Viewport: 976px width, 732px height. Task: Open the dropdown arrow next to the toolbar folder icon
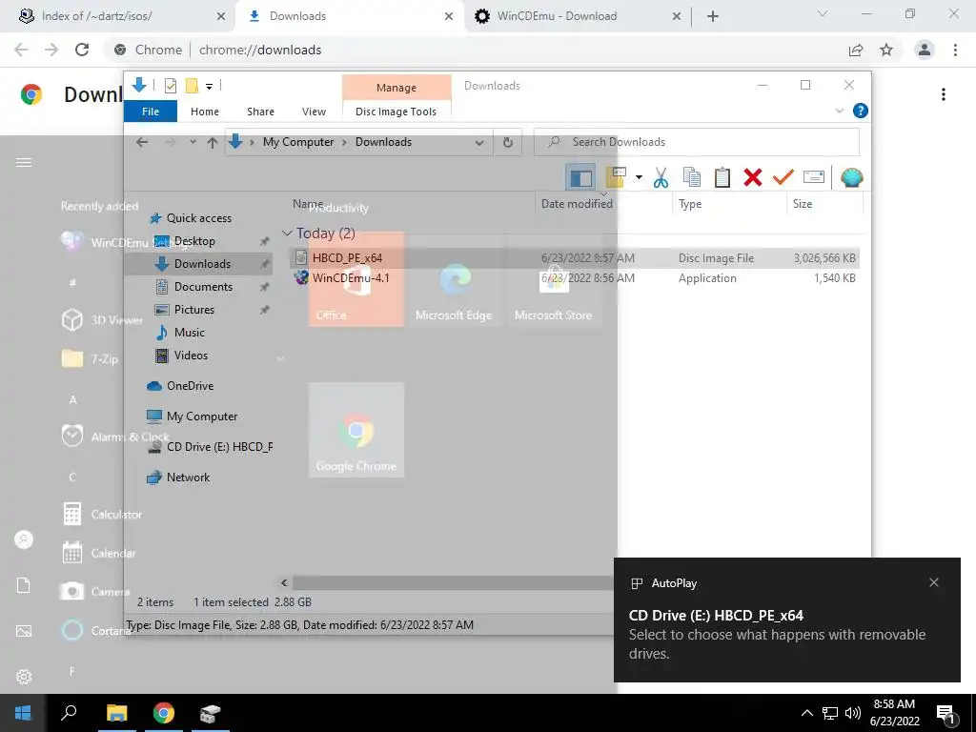pyautogui.click(x=639, y=178)
